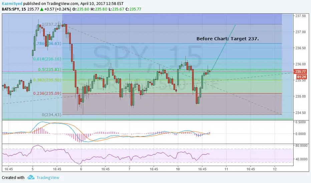Viewport: 311px width, 183px height.
Task: Click the 'Created with' footer text
Action: pyautogui.click(x=13, y=177)
